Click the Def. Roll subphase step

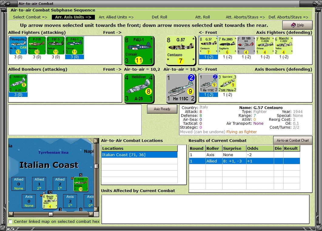tap(159, 17)
